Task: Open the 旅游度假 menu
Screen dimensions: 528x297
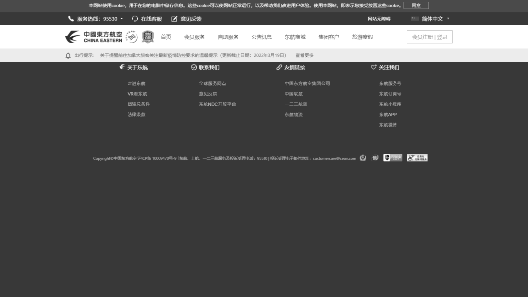Action: click(362, 37)
